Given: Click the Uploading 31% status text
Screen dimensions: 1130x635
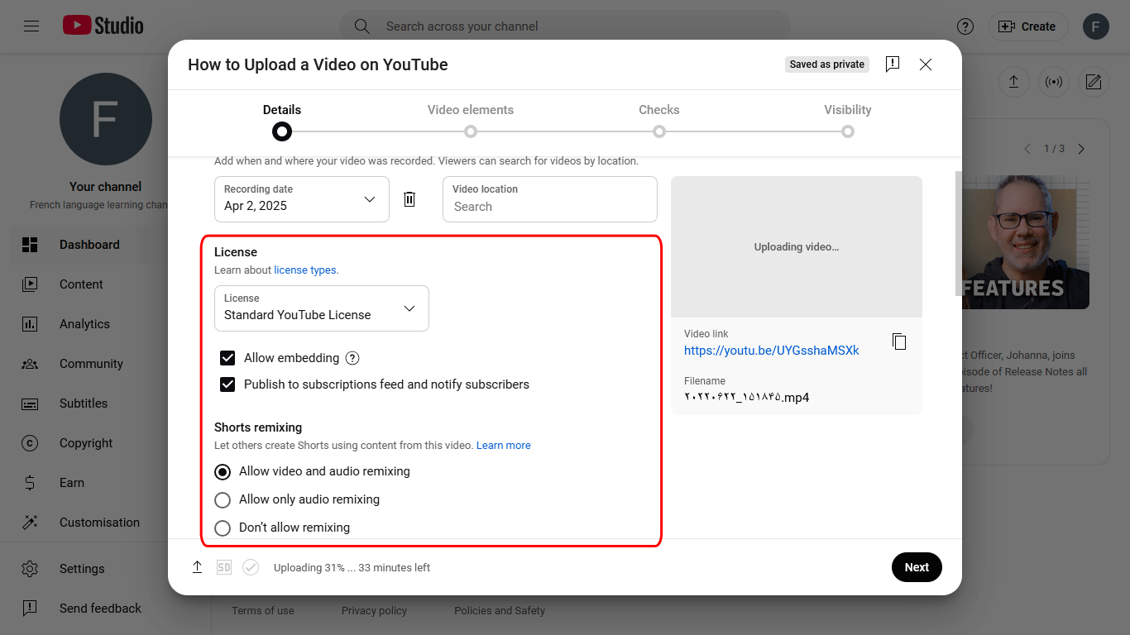Looking at the screenshot, I should tap(352, 568).
